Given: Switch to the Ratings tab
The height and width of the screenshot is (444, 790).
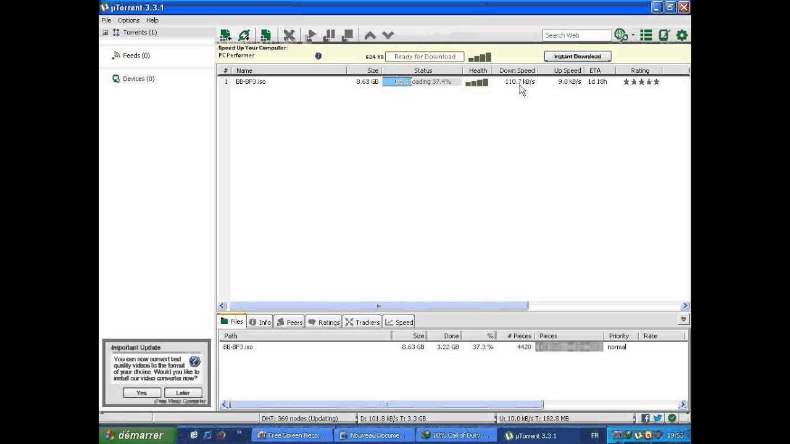Looking at the screenshot, I should point(323,322).
